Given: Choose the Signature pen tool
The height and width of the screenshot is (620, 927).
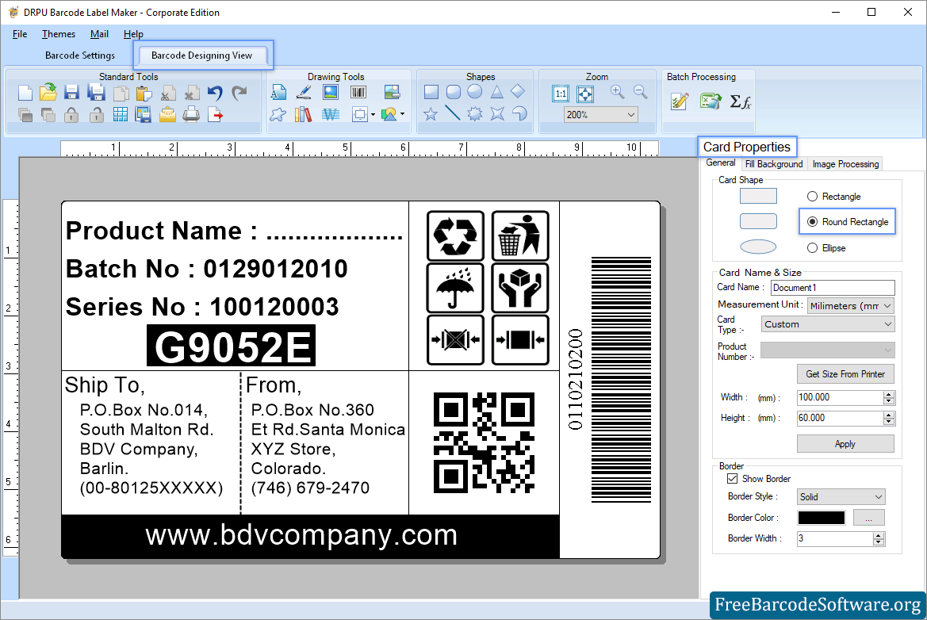Looking at the screenshot, I should [304, 92].
